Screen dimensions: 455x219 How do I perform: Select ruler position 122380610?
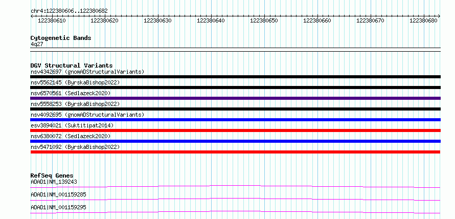point(52,20)
